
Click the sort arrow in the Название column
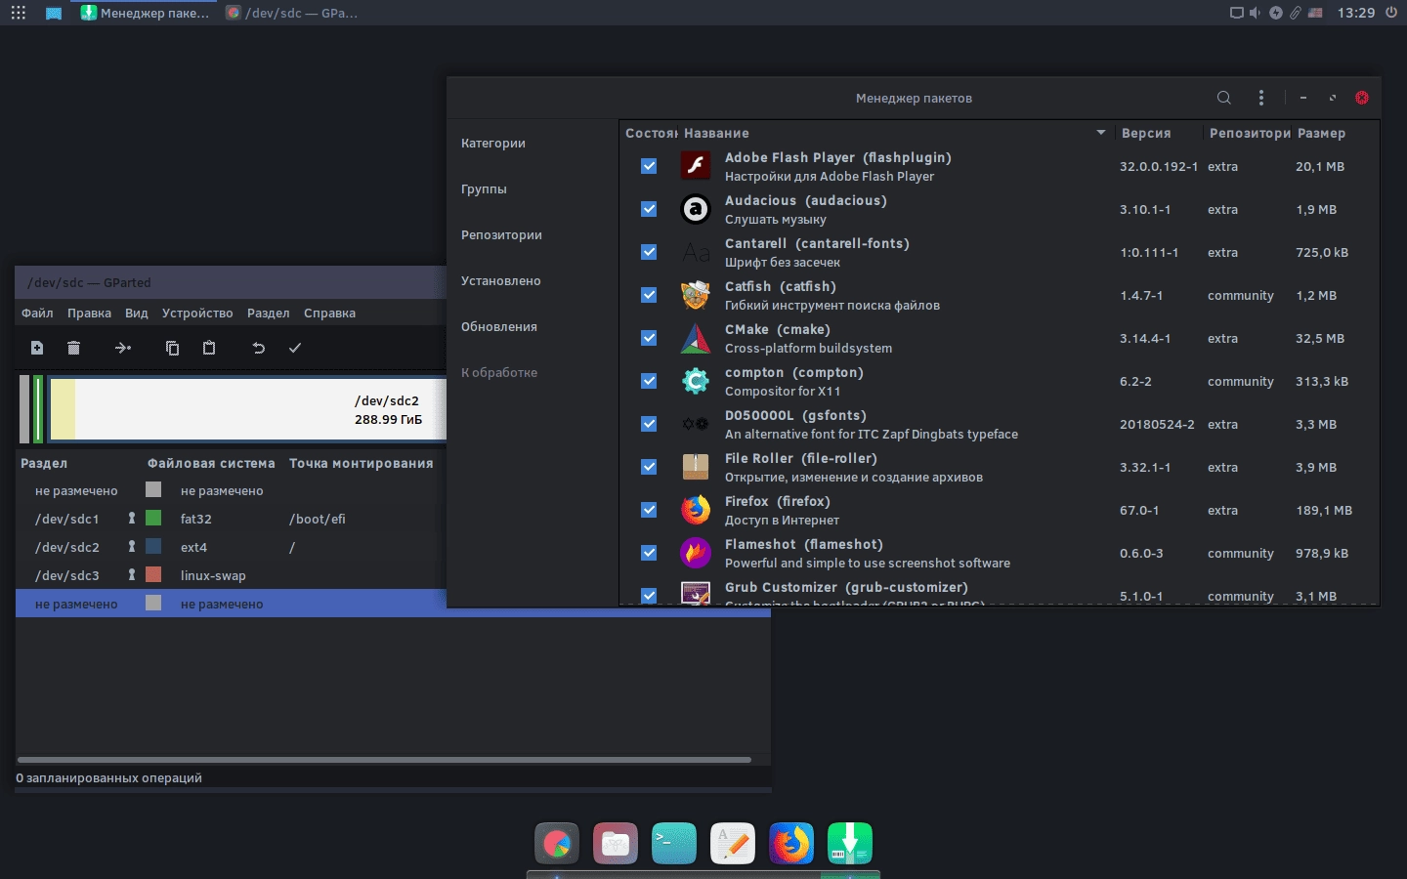click(x=1101, y=133)
